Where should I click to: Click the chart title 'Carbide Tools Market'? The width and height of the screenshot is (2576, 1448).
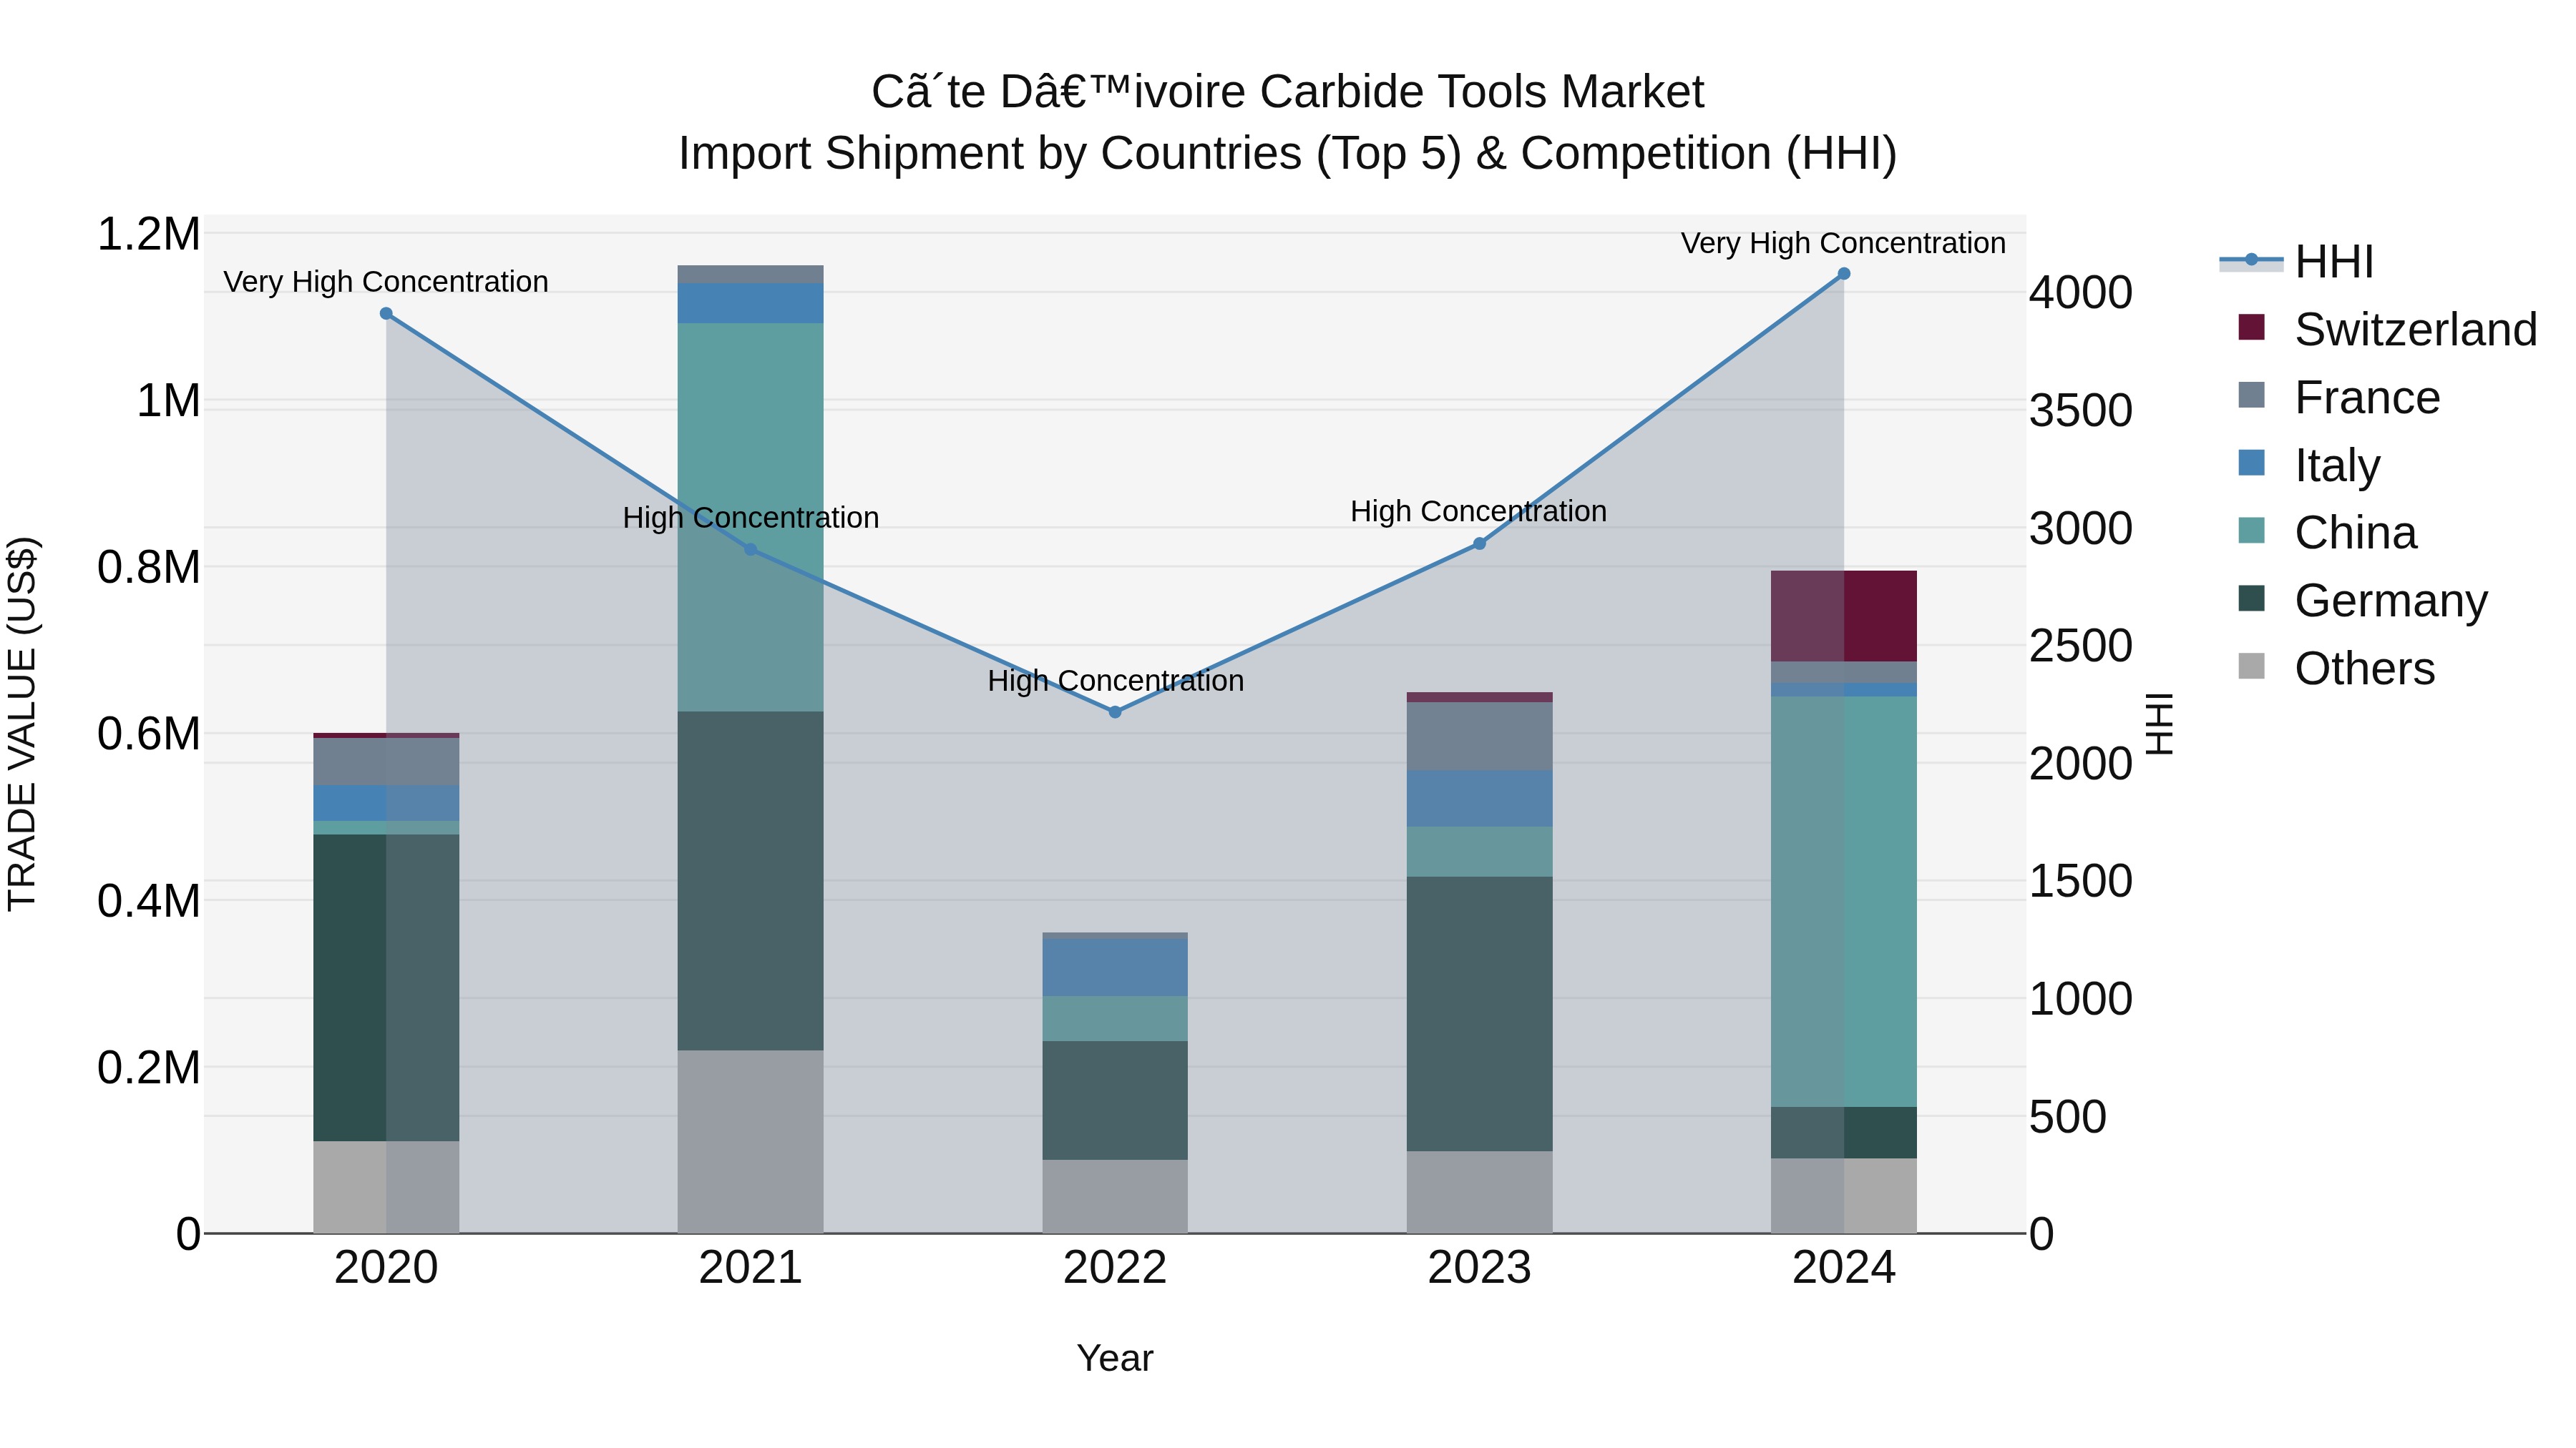(x=1481, y=92)
